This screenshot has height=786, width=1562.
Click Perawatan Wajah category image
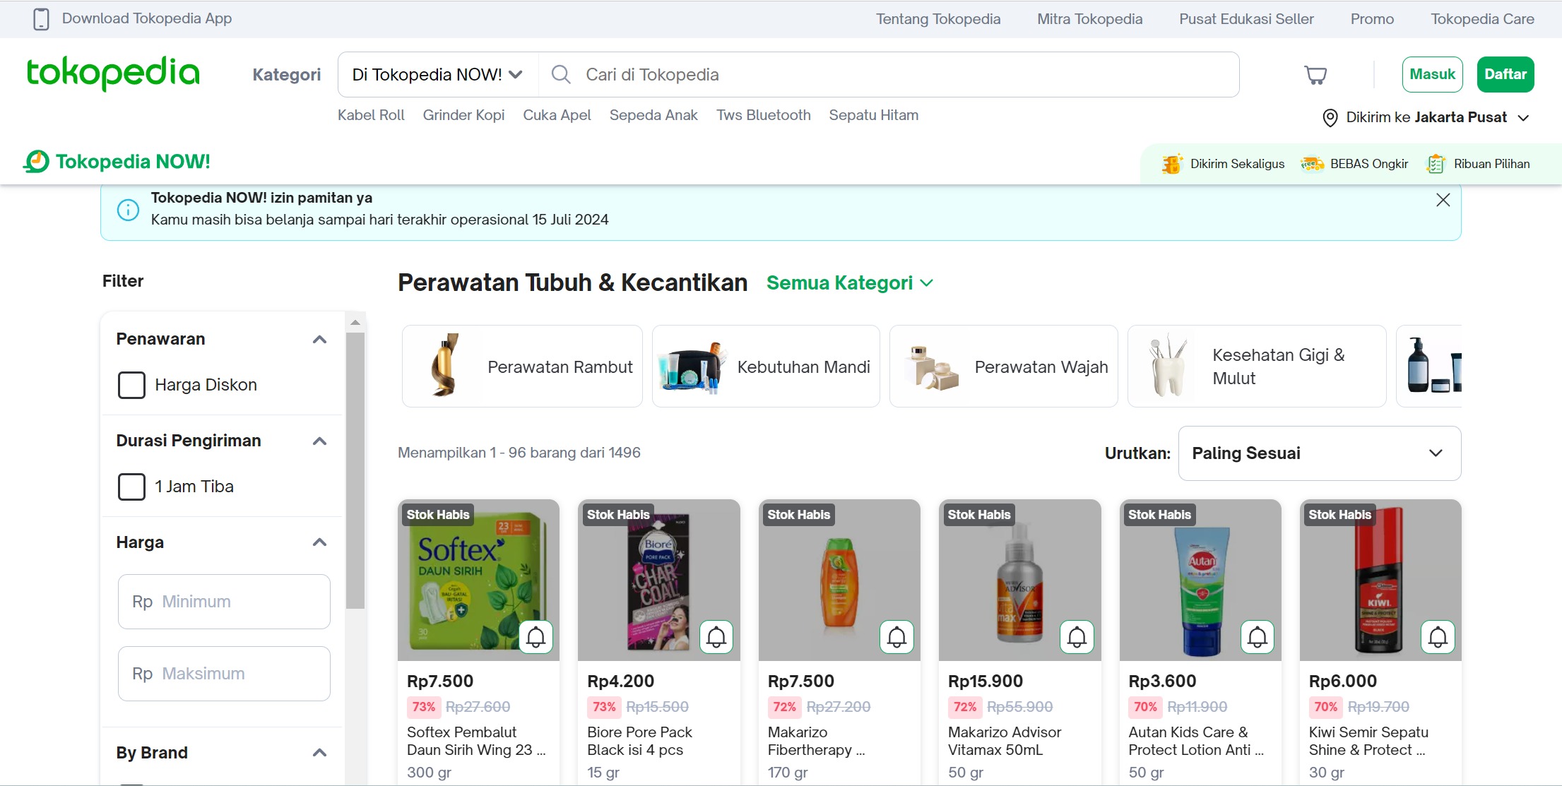click(931, 366)
